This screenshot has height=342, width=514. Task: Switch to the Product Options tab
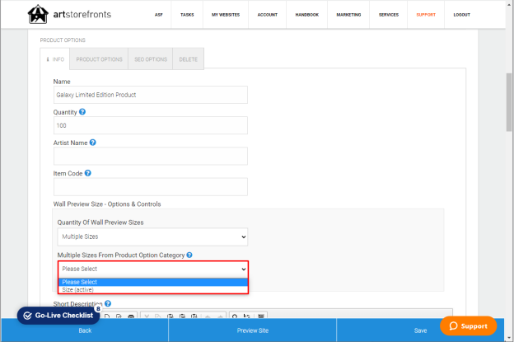coord(99,59)
